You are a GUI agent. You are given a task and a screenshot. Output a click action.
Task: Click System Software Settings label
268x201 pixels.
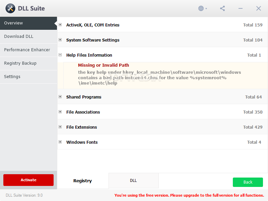point(93,40)
